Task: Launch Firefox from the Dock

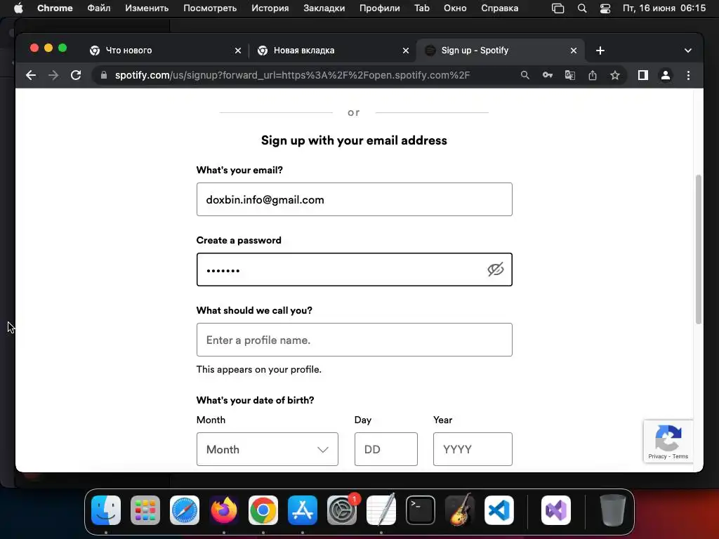Action: coord(224,510)
